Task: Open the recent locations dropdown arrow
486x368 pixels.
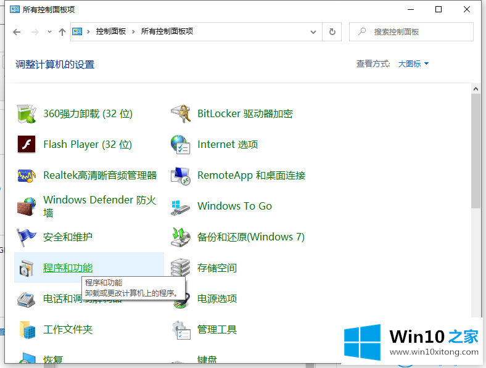Action: (x=49, y=31)
